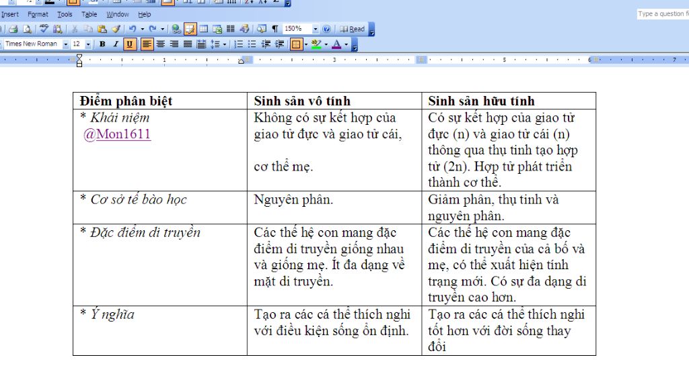This screenshot has width=689, height=384.
Task: Click the 150% zoom value field
Action: pos(297,29)
